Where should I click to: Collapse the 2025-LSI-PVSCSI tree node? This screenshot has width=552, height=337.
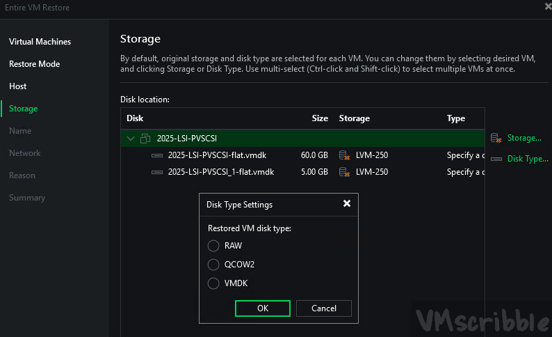tap(131, 139)
